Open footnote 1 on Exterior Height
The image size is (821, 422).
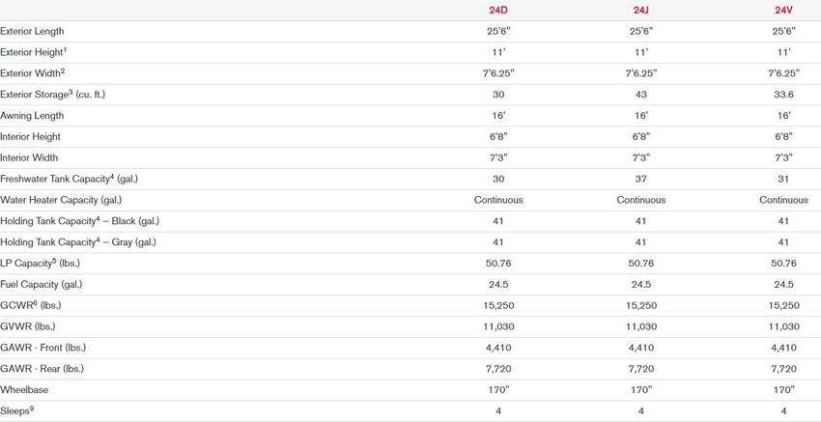coord(65,50)
